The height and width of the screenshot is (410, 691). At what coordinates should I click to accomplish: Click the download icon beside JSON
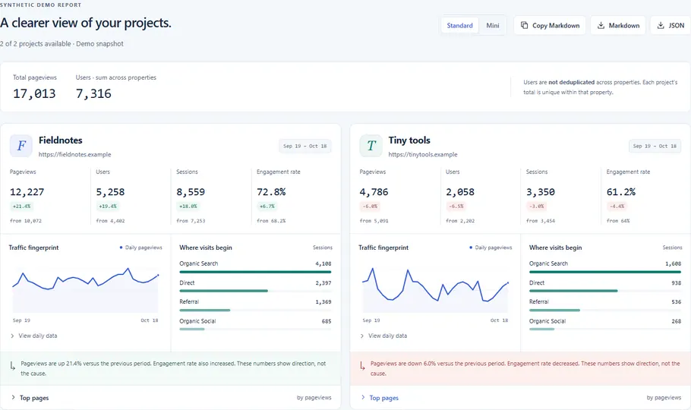point(661,26)
